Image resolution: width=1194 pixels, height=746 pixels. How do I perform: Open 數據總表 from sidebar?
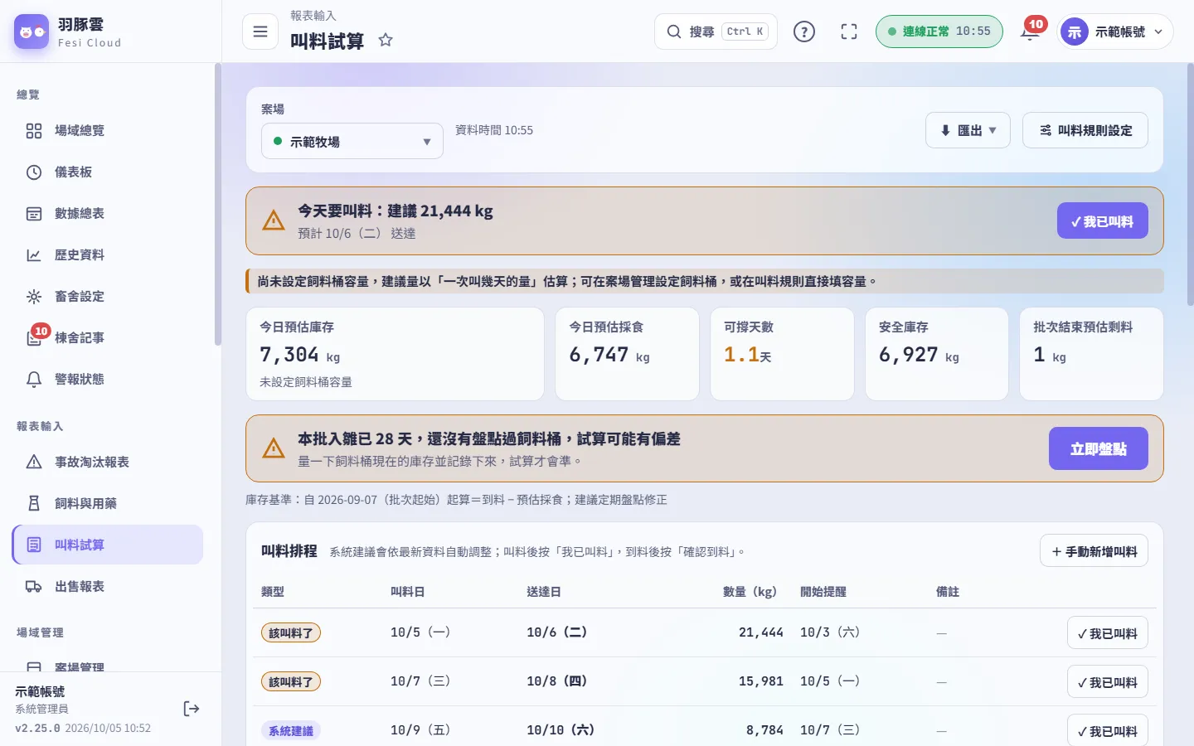coord(108,213)
